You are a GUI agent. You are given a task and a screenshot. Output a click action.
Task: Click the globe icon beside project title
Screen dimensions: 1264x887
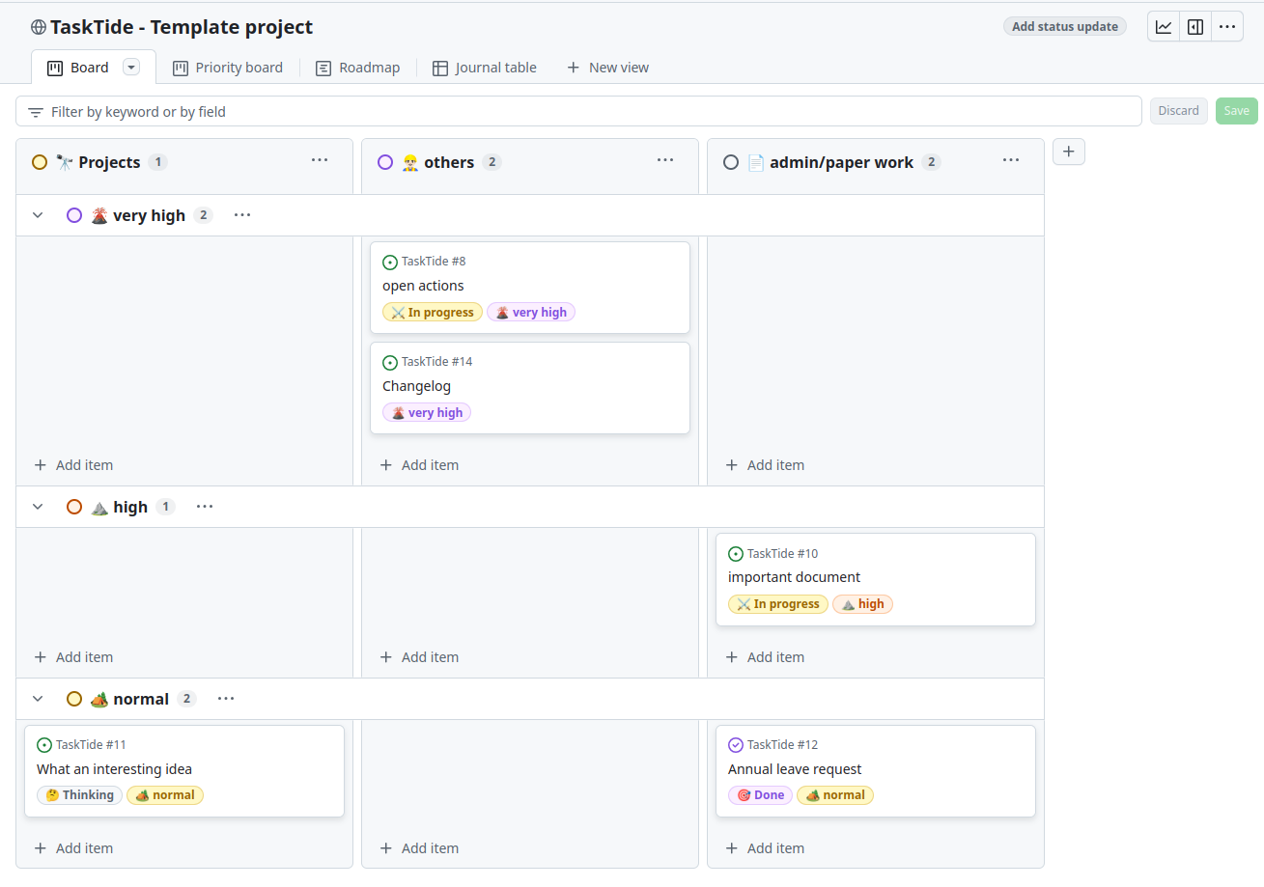click(39, 27)
